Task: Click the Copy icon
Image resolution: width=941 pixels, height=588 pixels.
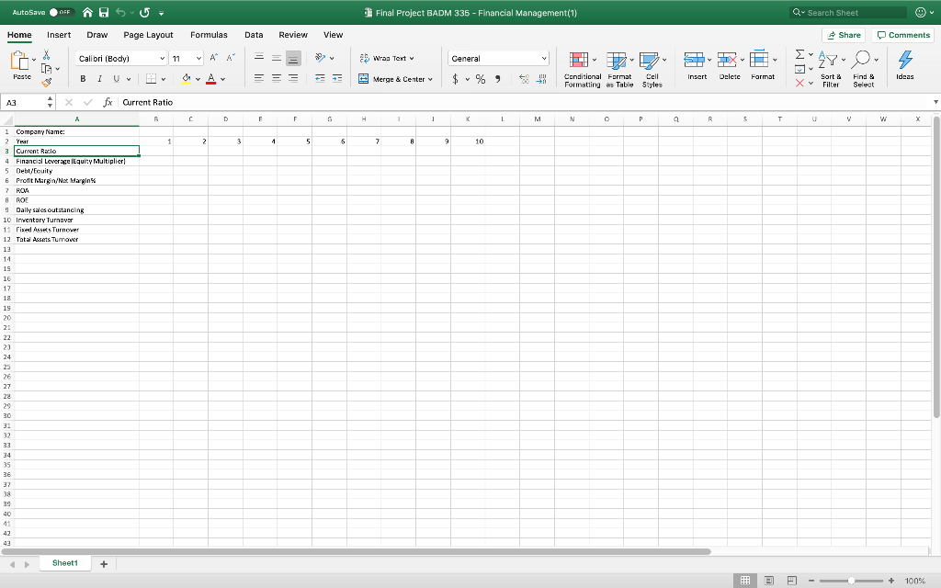Action: [46, 68]
